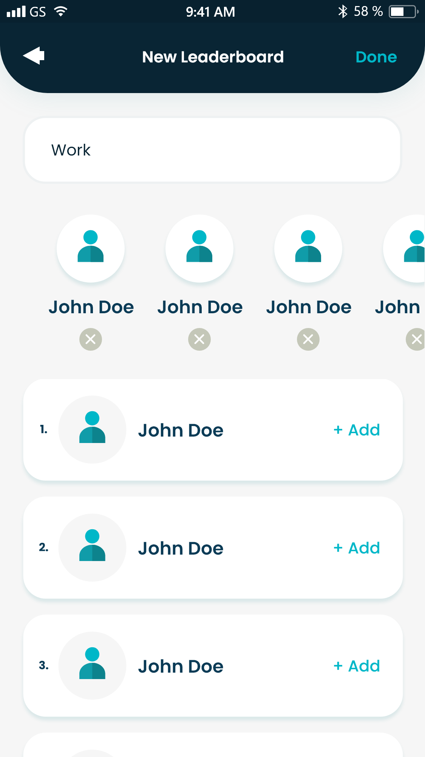Add the John Doe ranked 2.
Image resolution: width=425 pixels, height=757 pixels.
point(357,548)
